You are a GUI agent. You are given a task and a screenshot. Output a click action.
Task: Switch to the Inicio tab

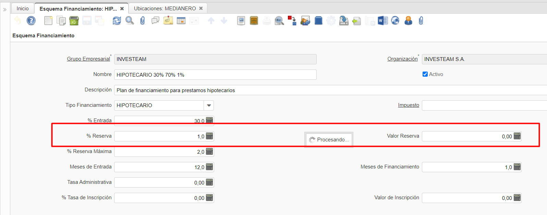(23, 9)
